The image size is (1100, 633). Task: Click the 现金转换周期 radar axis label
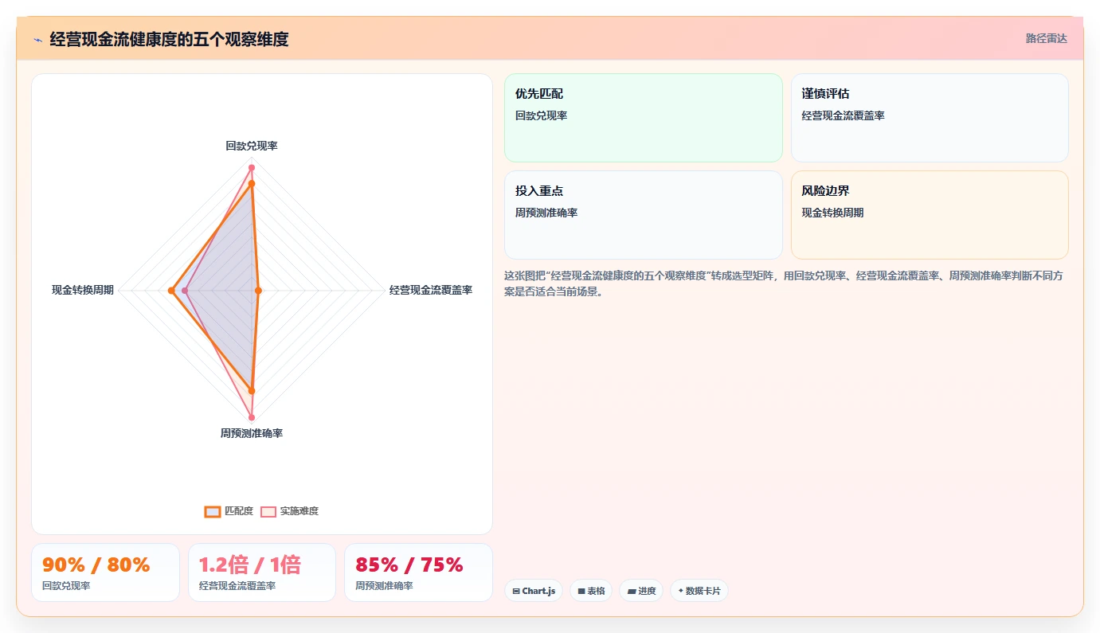click(x=83, y=290)
